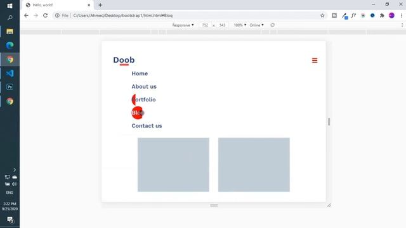Click the first gray placeholder card

coord(173,165)
